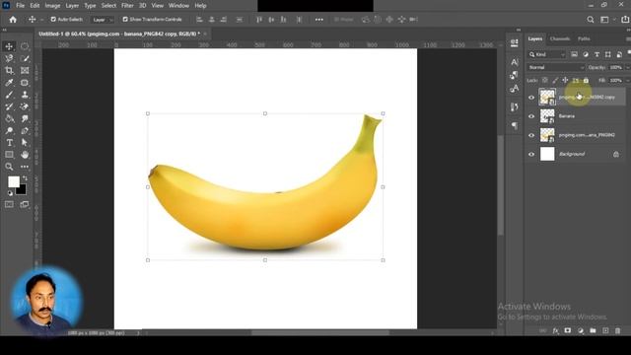The width and height of the screenshot is (631, 355).
Task: Select the Eraser tool
Action: pos(25,106)
